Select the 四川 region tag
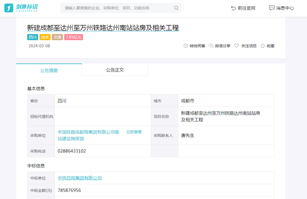The height and width of the screenshot is (199, 307). pos(32,37)
